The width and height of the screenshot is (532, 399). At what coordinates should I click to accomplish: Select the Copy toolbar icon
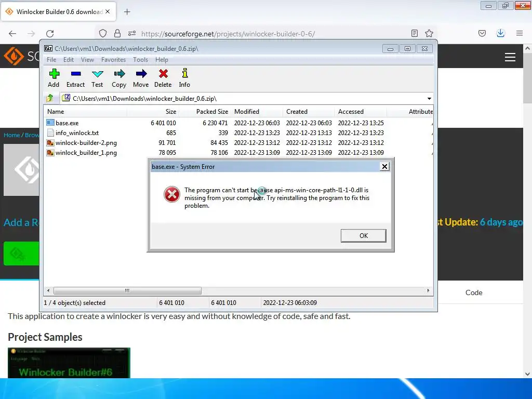pos(119,74)
